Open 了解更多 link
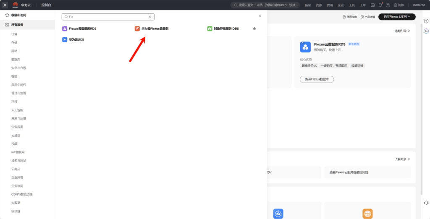The height and width of the screenshot is (219, 430). 402,159
